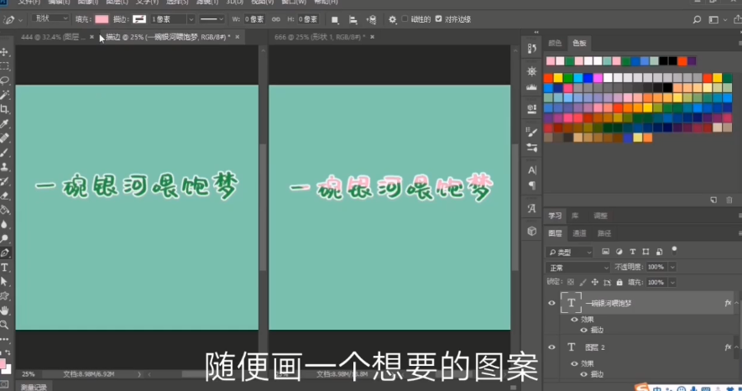Screen dimensions: 742x391
Task: Click the link width-height chain button
Action: pyautogui.click(x=276, y=19)
